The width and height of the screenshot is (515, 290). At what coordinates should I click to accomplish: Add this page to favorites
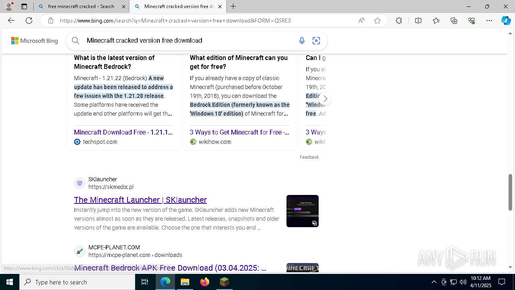[377, 21]
